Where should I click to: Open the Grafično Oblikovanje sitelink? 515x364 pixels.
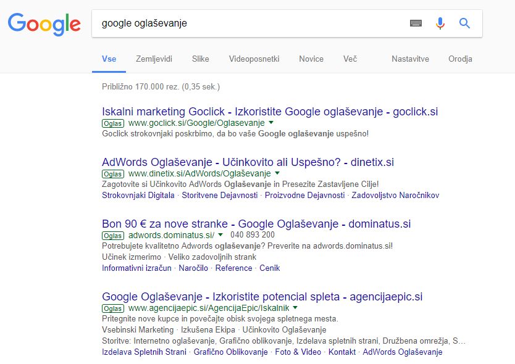pos(230,352)
